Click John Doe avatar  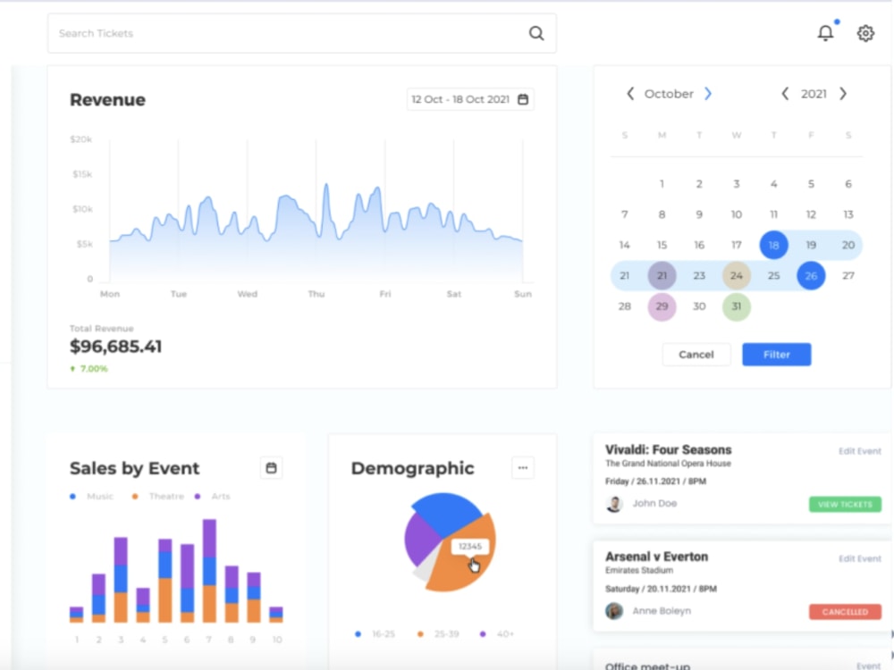coord(614,504)
